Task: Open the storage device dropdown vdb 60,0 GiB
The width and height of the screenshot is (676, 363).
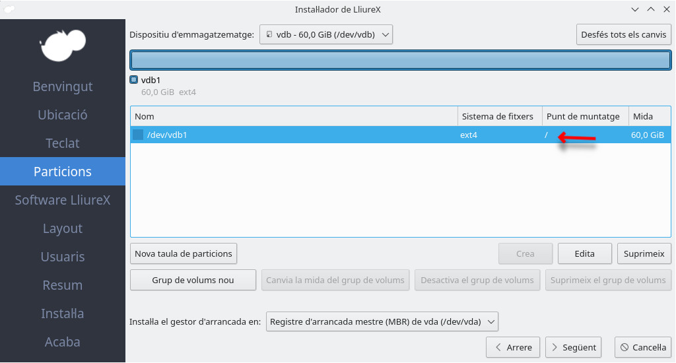Action: [x=326, y=34]
